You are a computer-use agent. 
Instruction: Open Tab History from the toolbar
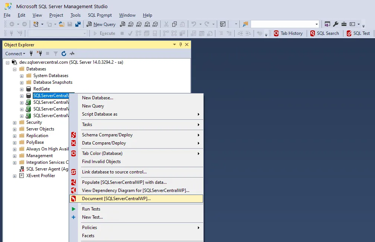click(x=289, y=33)
